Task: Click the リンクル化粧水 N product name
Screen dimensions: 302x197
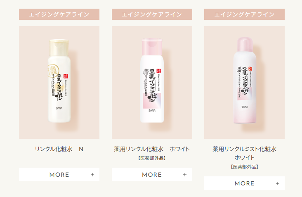Action: [59, 149]
